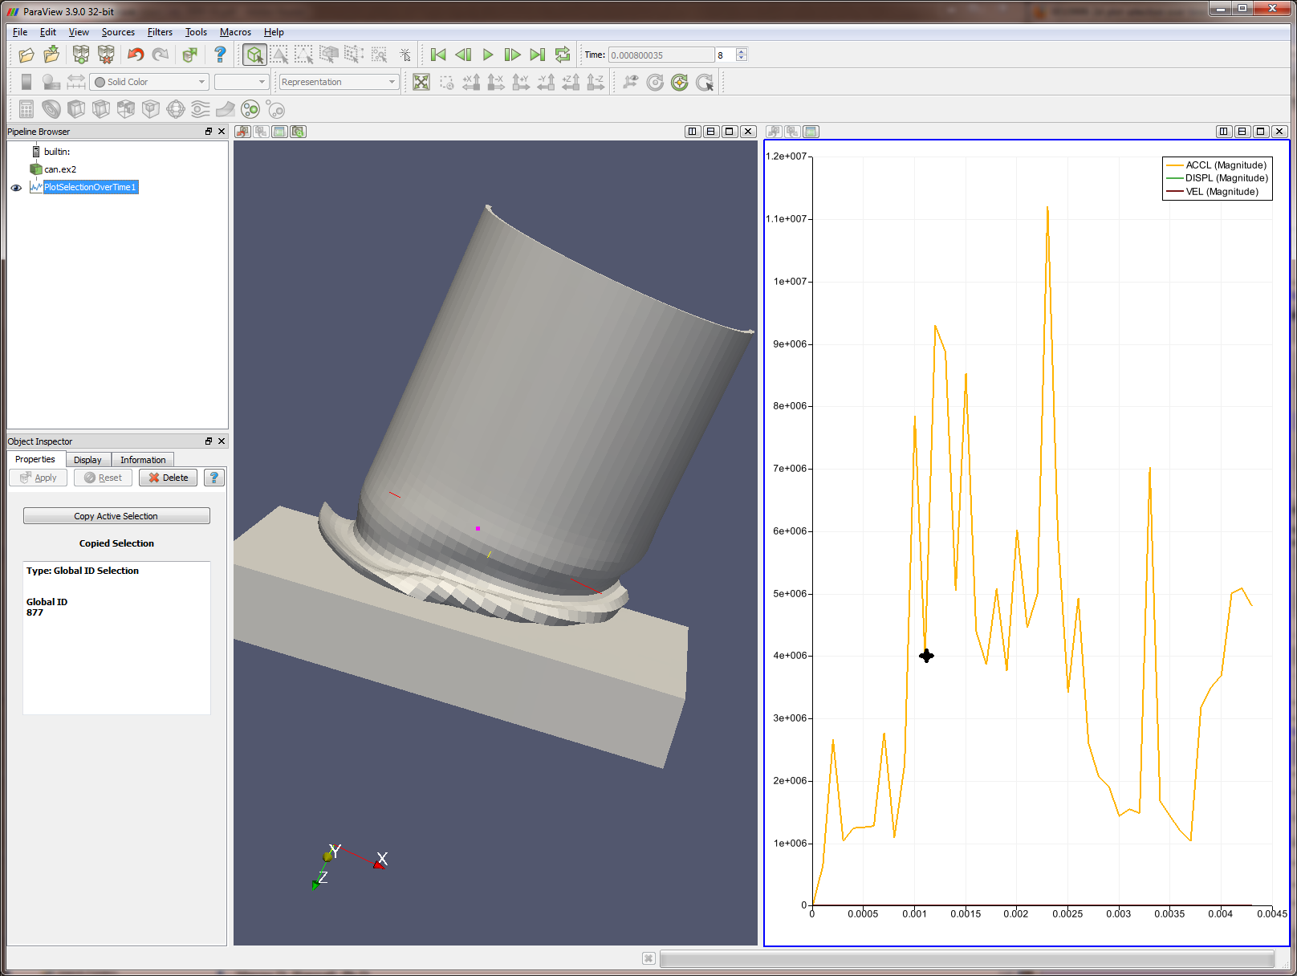Select can.ex2 in Pipeline Browser
The image size is (1297, 976).
pos(60,169)
